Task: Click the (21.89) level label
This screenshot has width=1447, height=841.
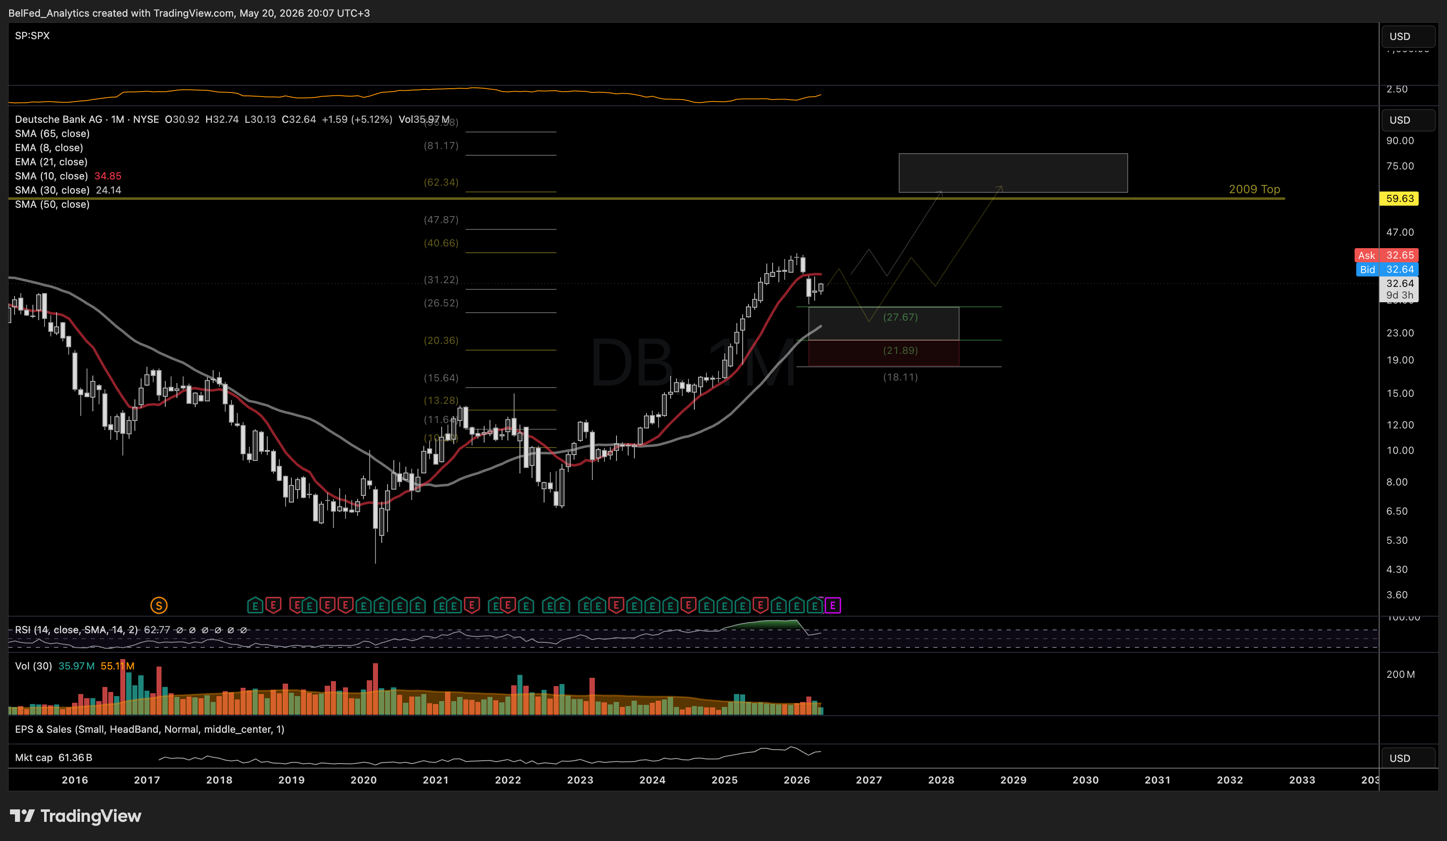Action: pos(900,351)
